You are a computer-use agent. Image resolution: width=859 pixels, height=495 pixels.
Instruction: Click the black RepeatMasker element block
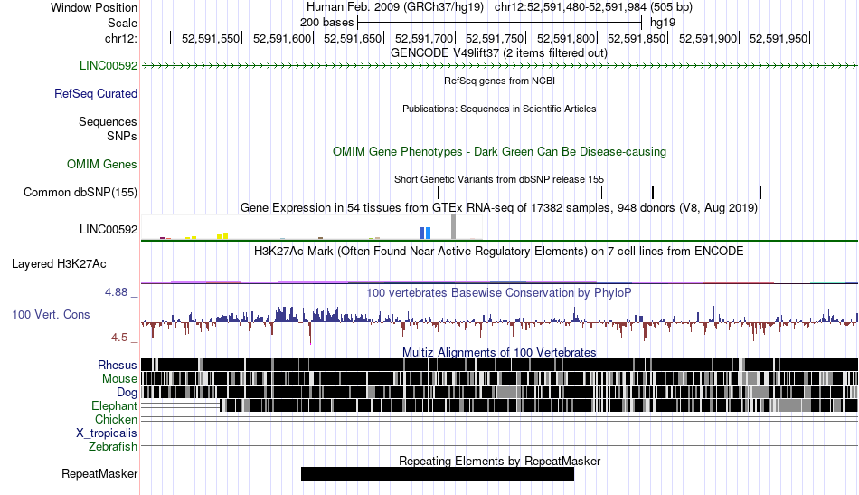click(437, 473)
